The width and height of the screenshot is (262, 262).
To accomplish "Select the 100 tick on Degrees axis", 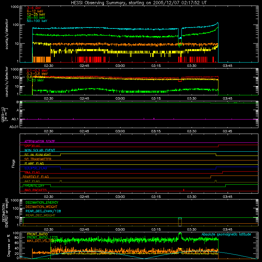I will pos(16,233).
